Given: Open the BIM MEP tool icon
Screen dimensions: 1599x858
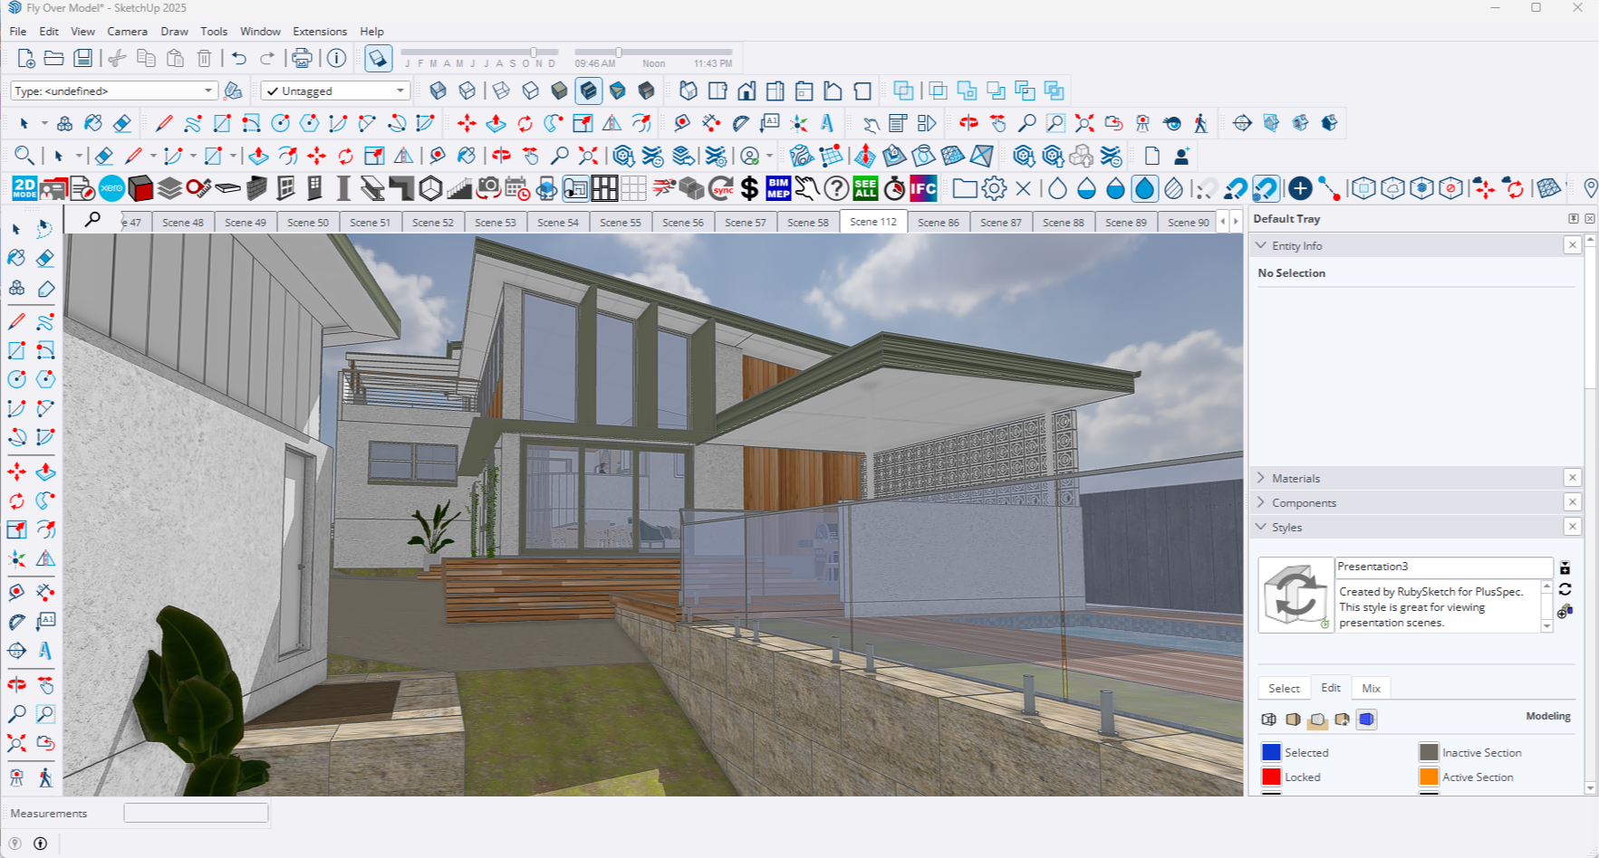Looking at the screenshot, I should click(778, 188).
